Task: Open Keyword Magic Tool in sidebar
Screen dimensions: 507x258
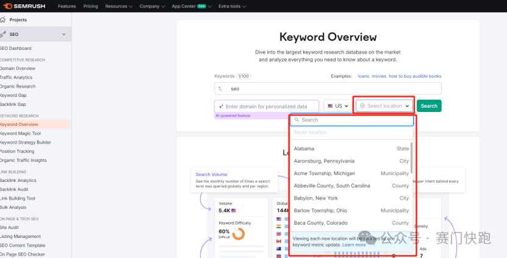Action: 21,133
